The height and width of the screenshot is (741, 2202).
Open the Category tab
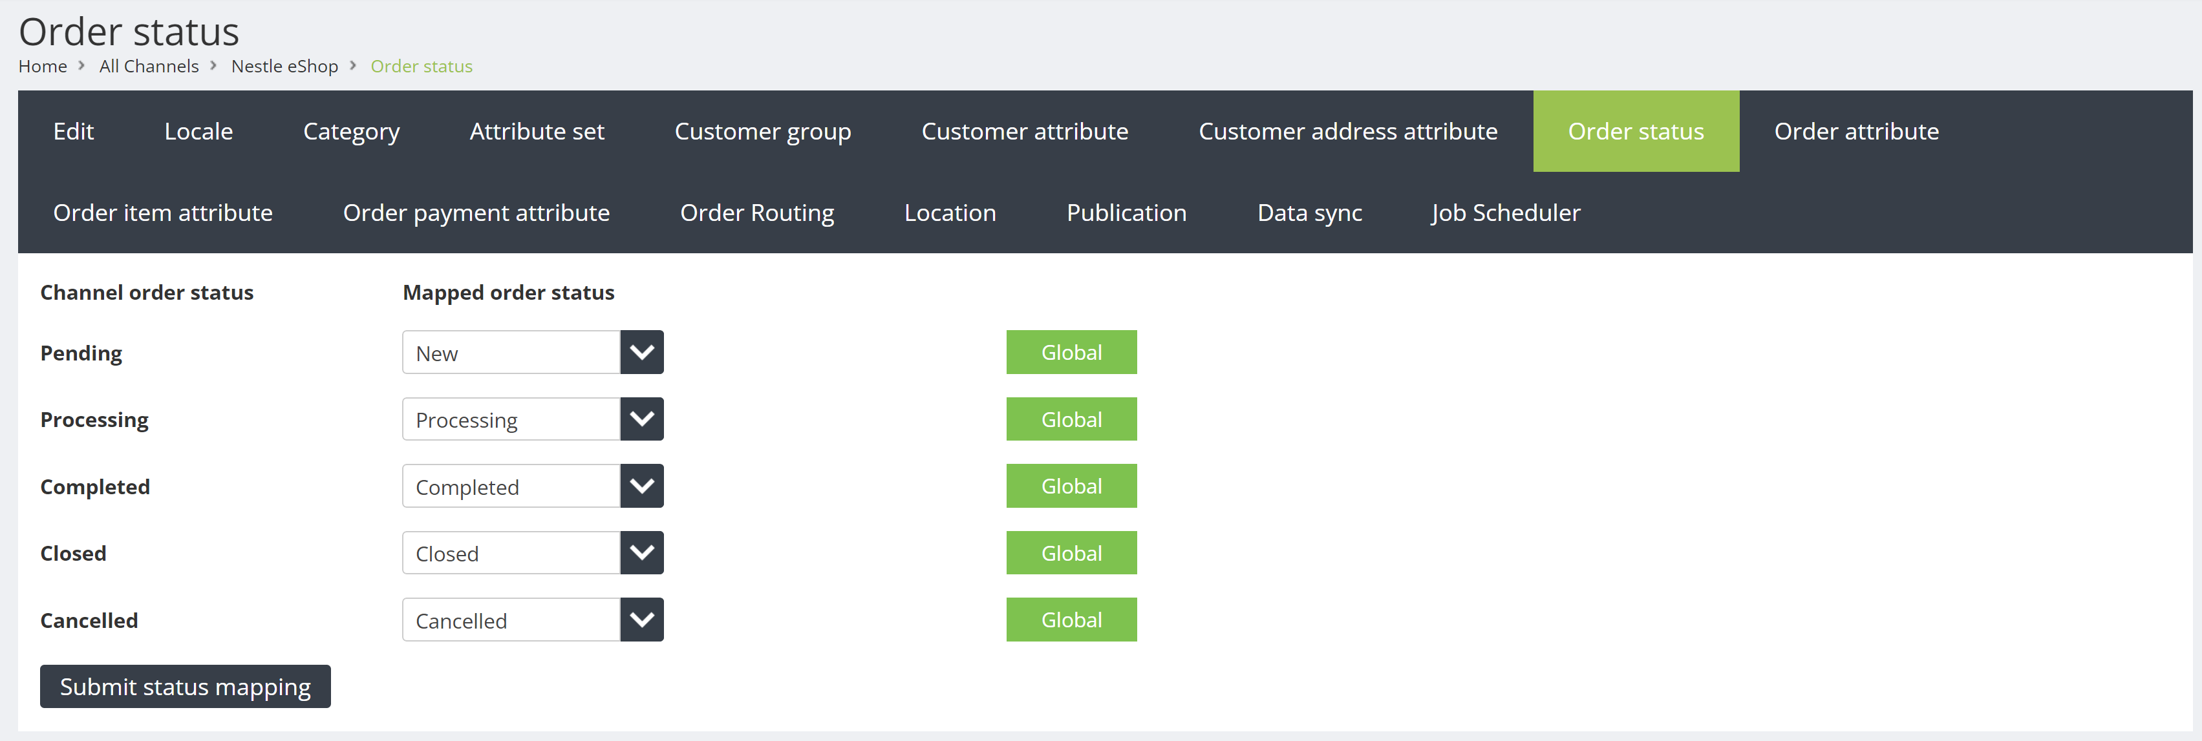coord(351,132)
